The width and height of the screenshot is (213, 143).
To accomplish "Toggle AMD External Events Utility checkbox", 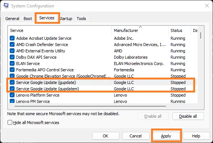I will click(x=12, y=51).
